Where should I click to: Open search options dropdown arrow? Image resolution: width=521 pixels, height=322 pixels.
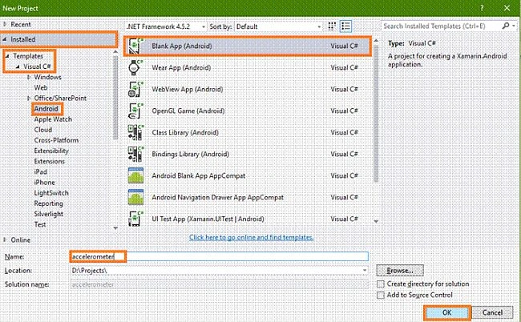click(514, 26)
